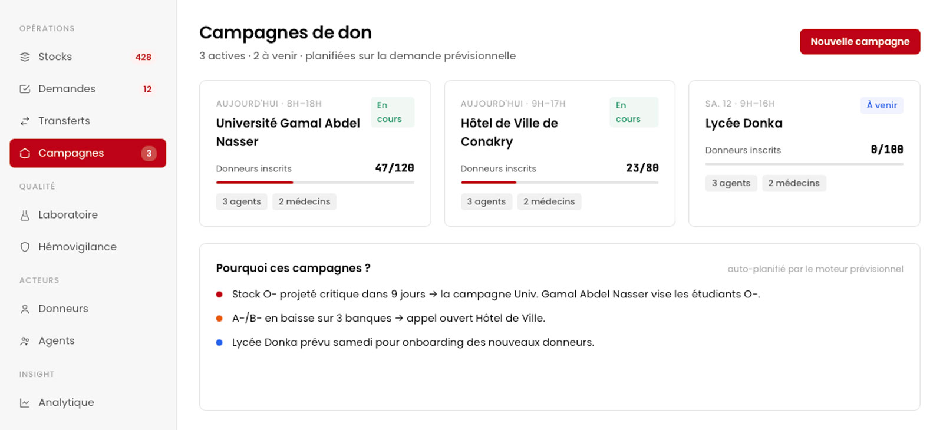Click the Lycée Donka campaign title
The width and height of the screenshot is (943, 430).
click(x=744, y=123)
